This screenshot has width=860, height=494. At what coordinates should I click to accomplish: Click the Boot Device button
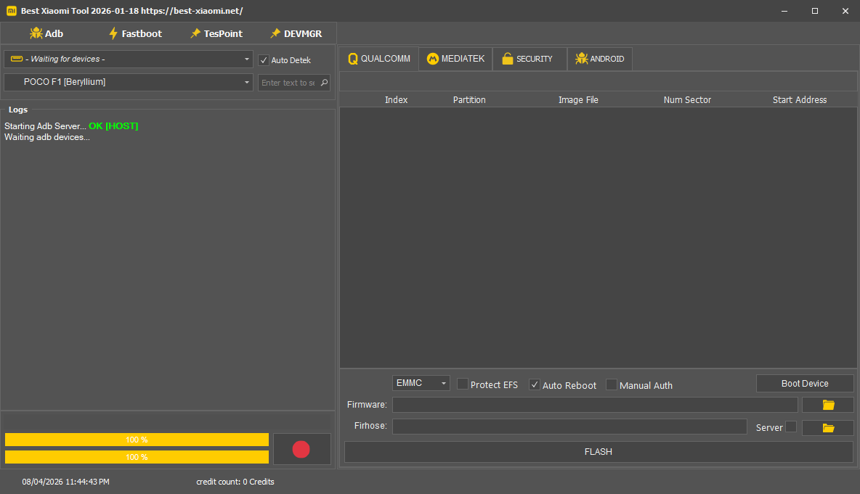pos(805,384)
